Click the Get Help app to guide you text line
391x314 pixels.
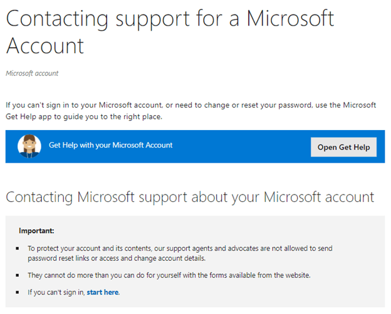84,116
